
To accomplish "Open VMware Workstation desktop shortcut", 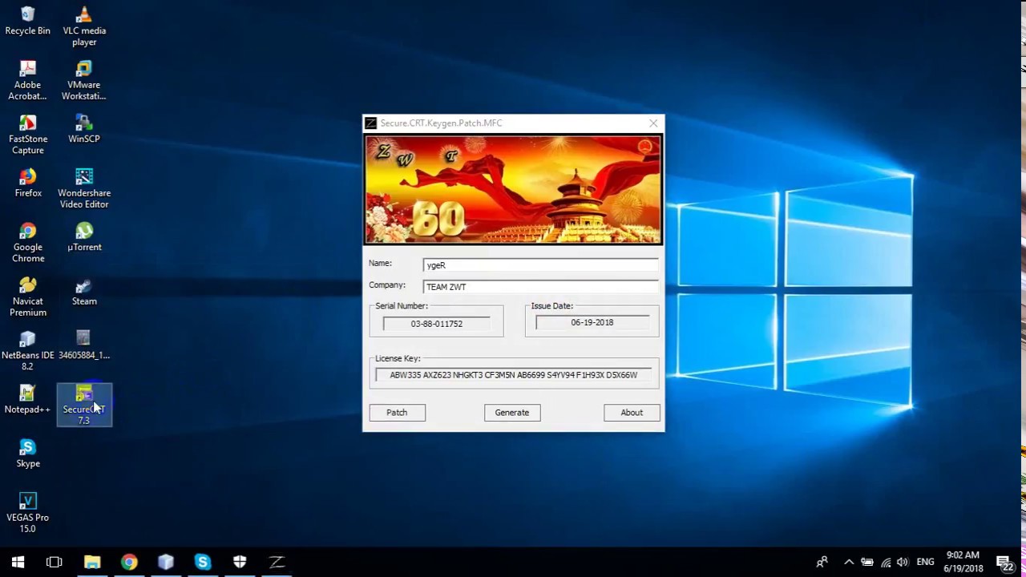I will (x=84, y=80).
